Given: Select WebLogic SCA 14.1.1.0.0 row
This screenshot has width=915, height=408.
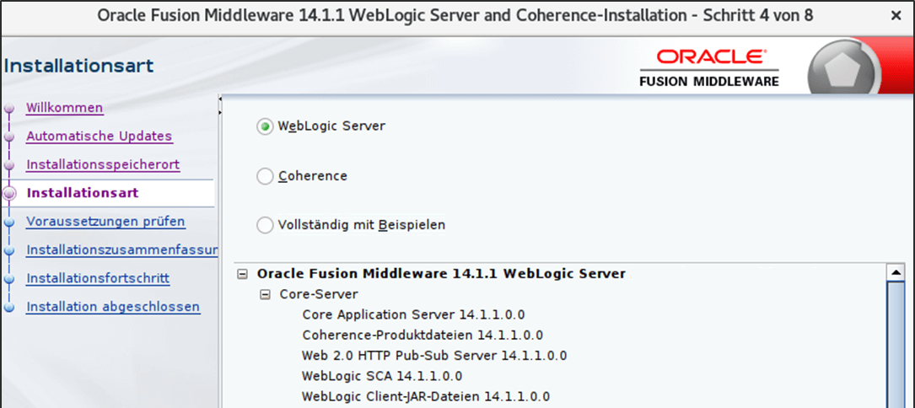Looking at the screenshot, I should pos(382,376).
